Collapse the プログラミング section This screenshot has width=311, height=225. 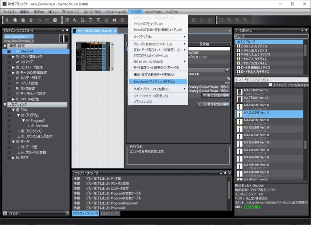point(5,104)
